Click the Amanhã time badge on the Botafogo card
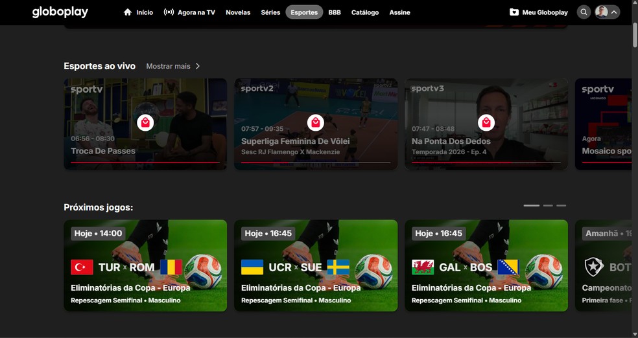The width and height of the screenshot is (638, 338). (607, 234)
